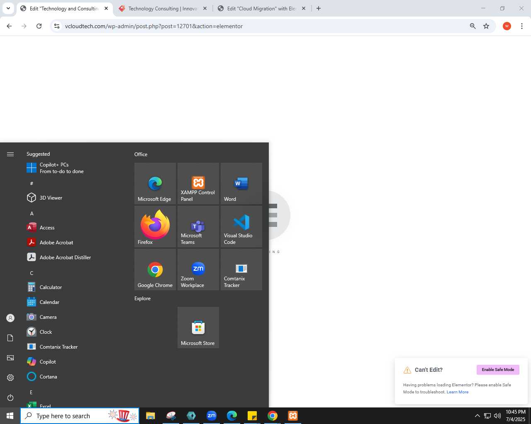Switch to Technology Consulting tab

tap(163, 8)
